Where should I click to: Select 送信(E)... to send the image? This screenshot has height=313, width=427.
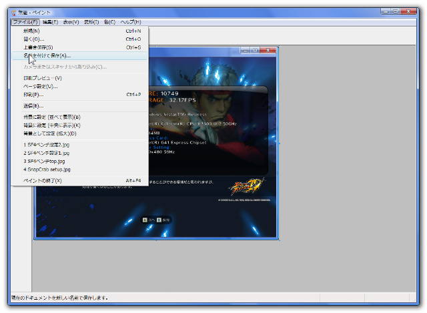pos(79,106)
